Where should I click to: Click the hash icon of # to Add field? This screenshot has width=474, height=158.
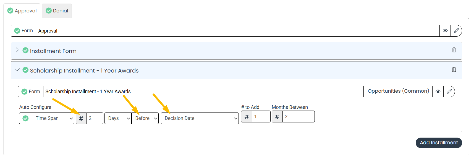247,117
